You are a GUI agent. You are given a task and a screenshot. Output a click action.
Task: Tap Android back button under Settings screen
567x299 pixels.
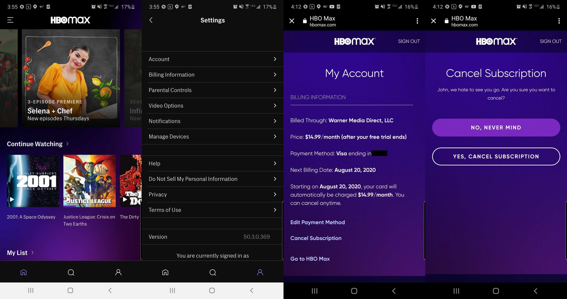point(252,290)
